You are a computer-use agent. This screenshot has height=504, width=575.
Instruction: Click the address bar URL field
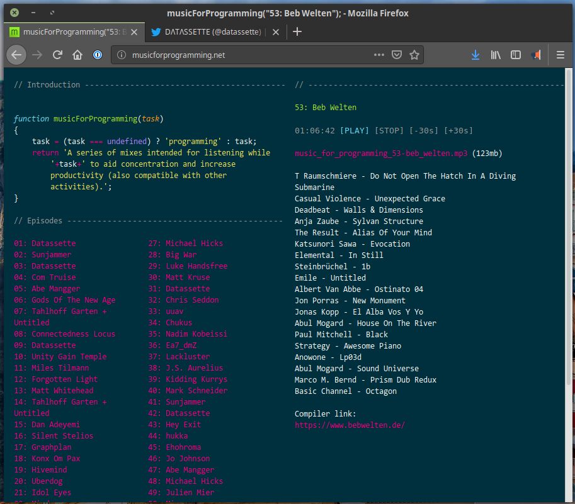click(x=246, y=55)
